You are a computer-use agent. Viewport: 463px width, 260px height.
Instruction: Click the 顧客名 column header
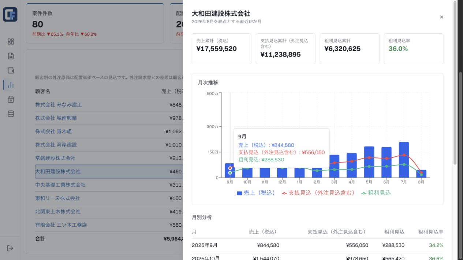43,91
